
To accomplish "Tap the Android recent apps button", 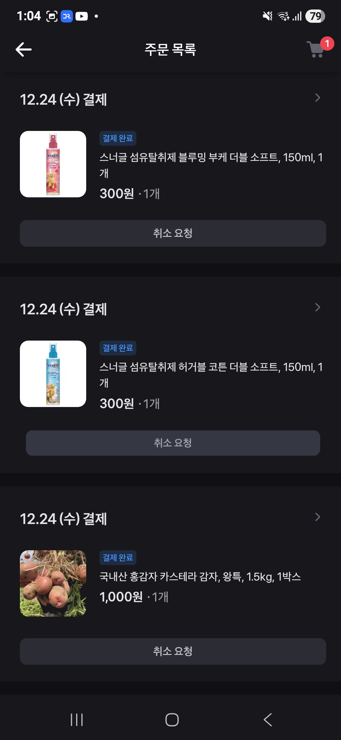I will coord(77,720).
